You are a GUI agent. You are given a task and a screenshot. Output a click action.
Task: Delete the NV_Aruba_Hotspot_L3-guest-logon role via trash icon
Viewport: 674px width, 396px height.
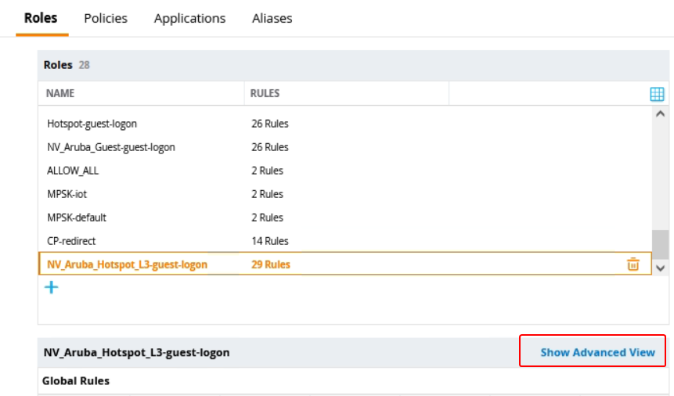pyautogui.click(x=633, y=265)
